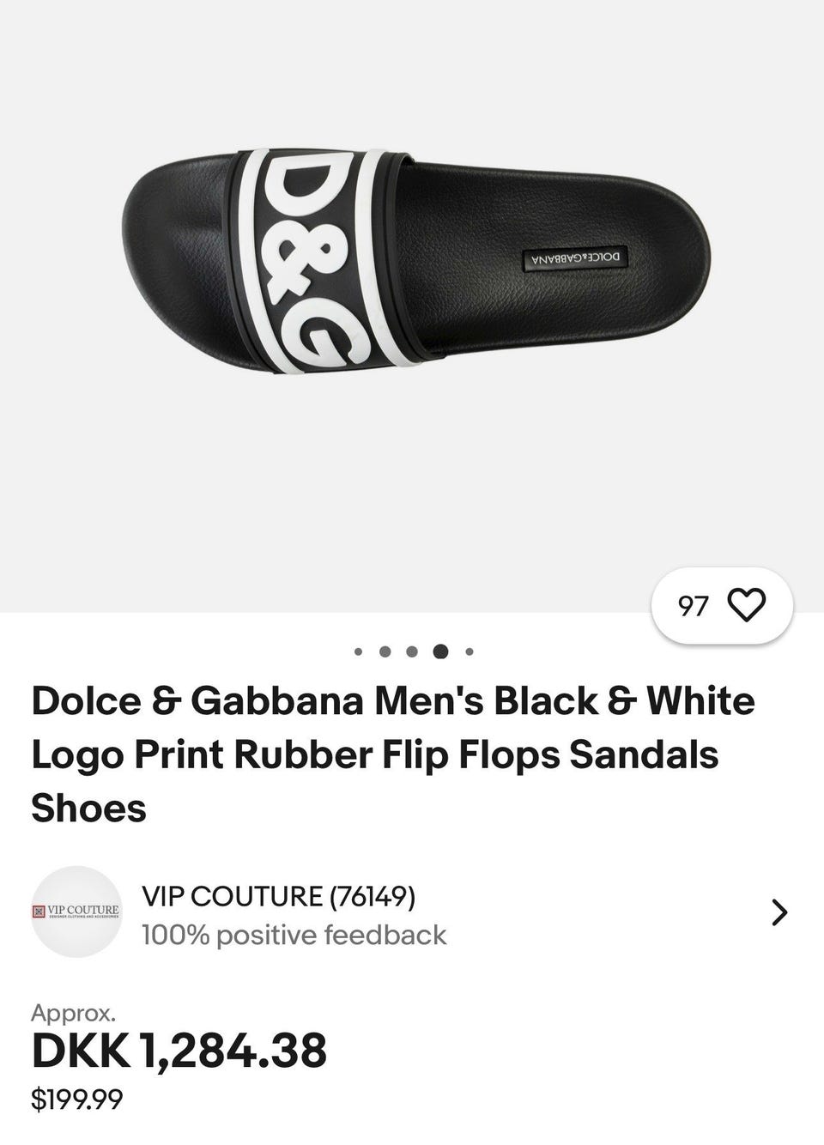Open VIP COUTURE (76149) seller profile
Image resolution: width=824 pixels, height=1145 pixels.
(279, 896)
